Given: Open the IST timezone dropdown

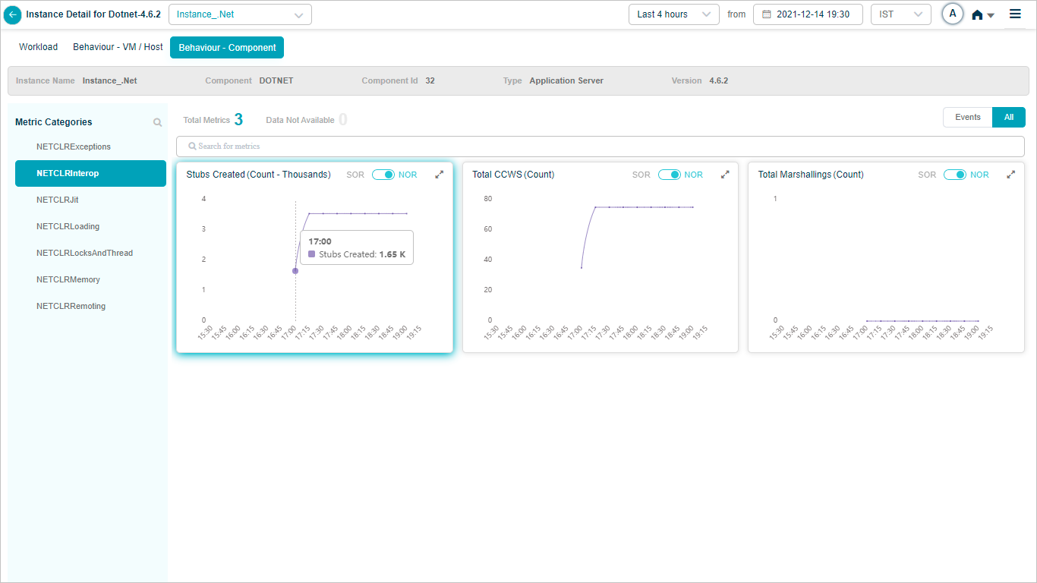Looking at the screenshot, I should (x=900, y=14).
